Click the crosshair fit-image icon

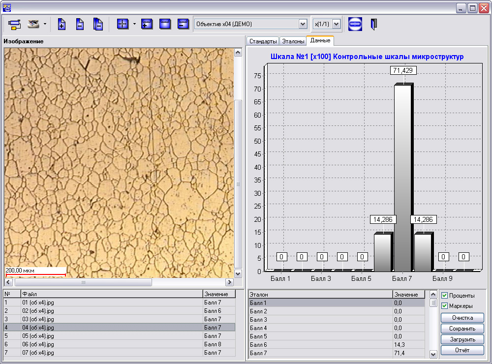pos(123,24)
